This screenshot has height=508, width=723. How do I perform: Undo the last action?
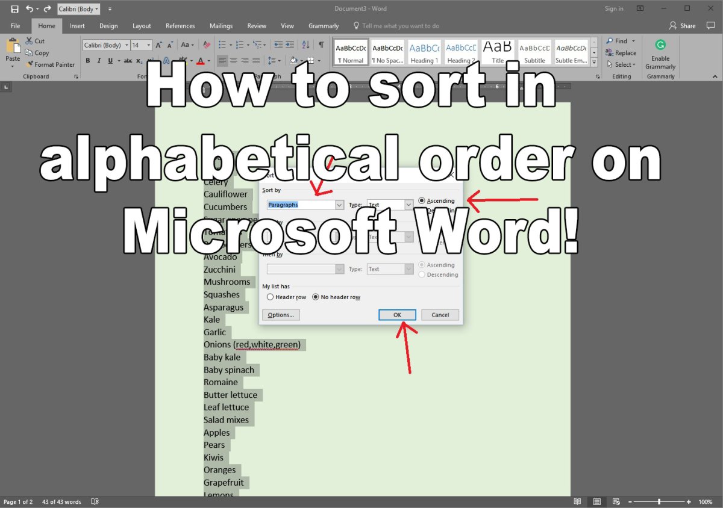30,9
